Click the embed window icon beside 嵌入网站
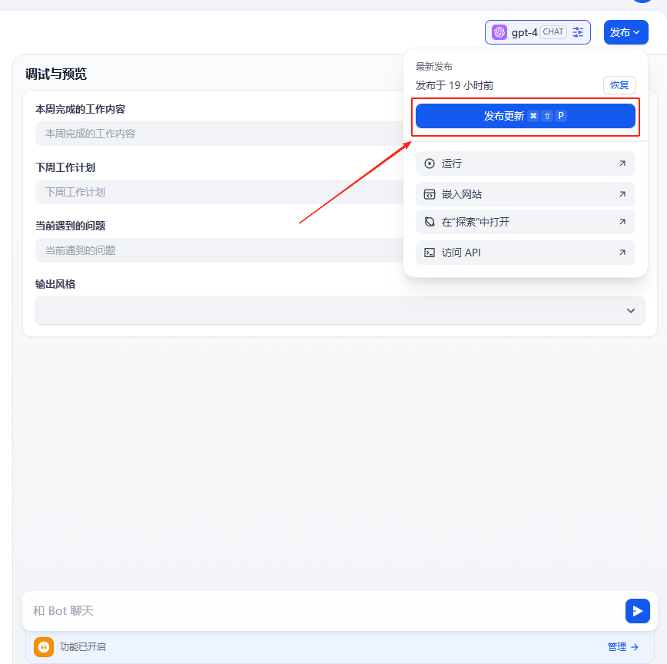667x664 pixels. click(x=430, y=194)
